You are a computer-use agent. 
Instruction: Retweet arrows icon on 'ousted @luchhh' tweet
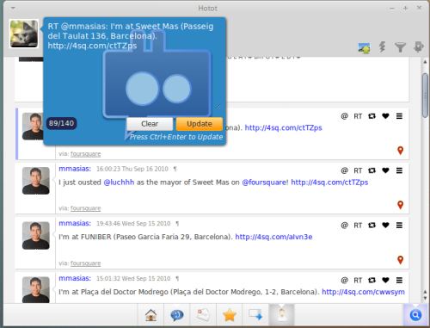372,170
